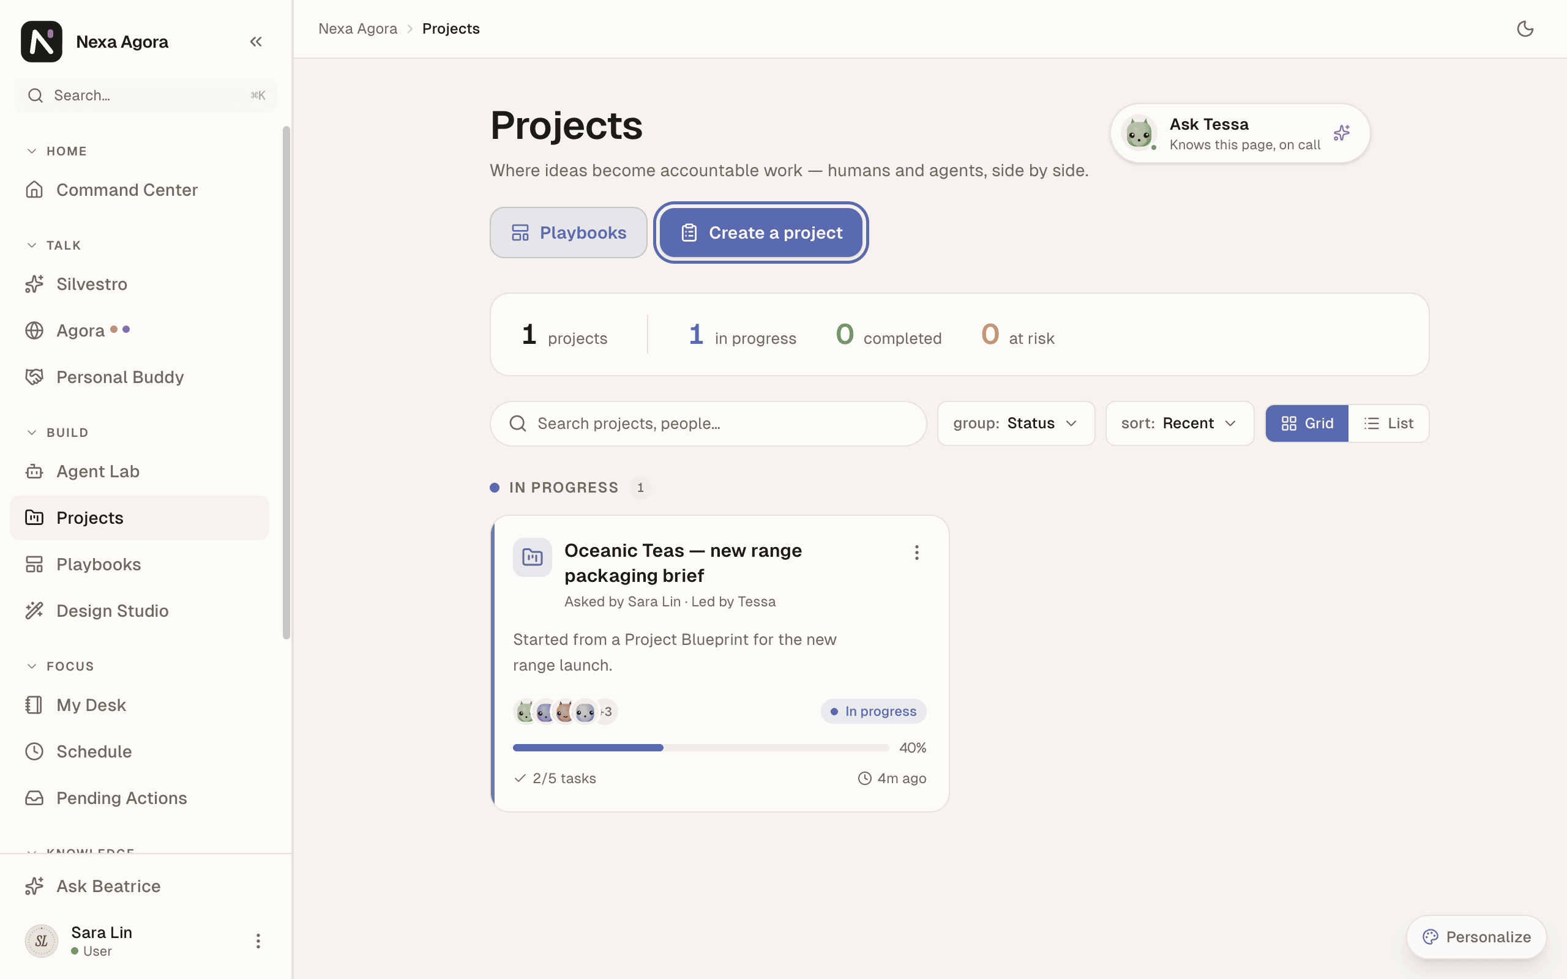Open Design Studio
This screenshot has width=1567, height=979.
point(139,611)
